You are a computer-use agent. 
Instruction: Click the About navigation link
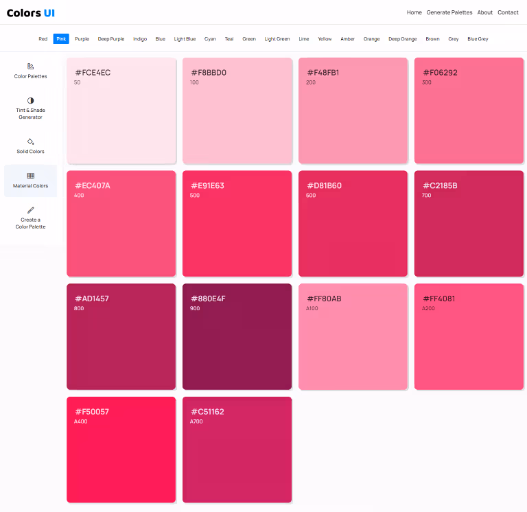485,12
